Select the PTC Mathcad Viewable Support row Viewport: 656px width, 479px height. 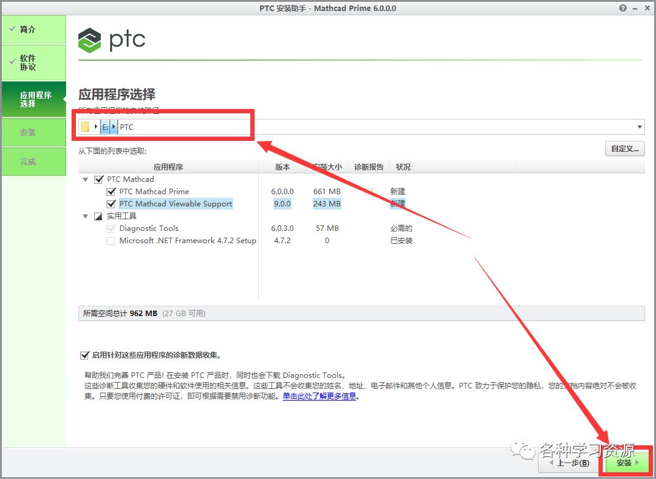tap(175, 204)
